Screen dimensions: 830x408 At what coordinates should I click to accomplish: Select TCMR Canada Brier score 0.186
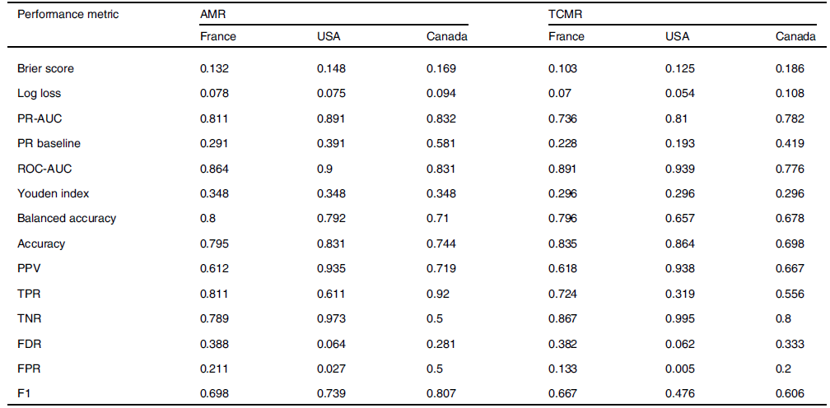[790, 68]
